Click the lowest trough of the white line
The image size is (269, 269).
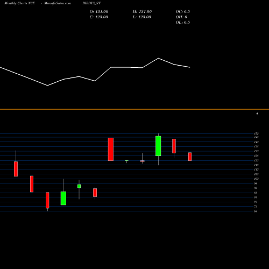click(47, 86)
